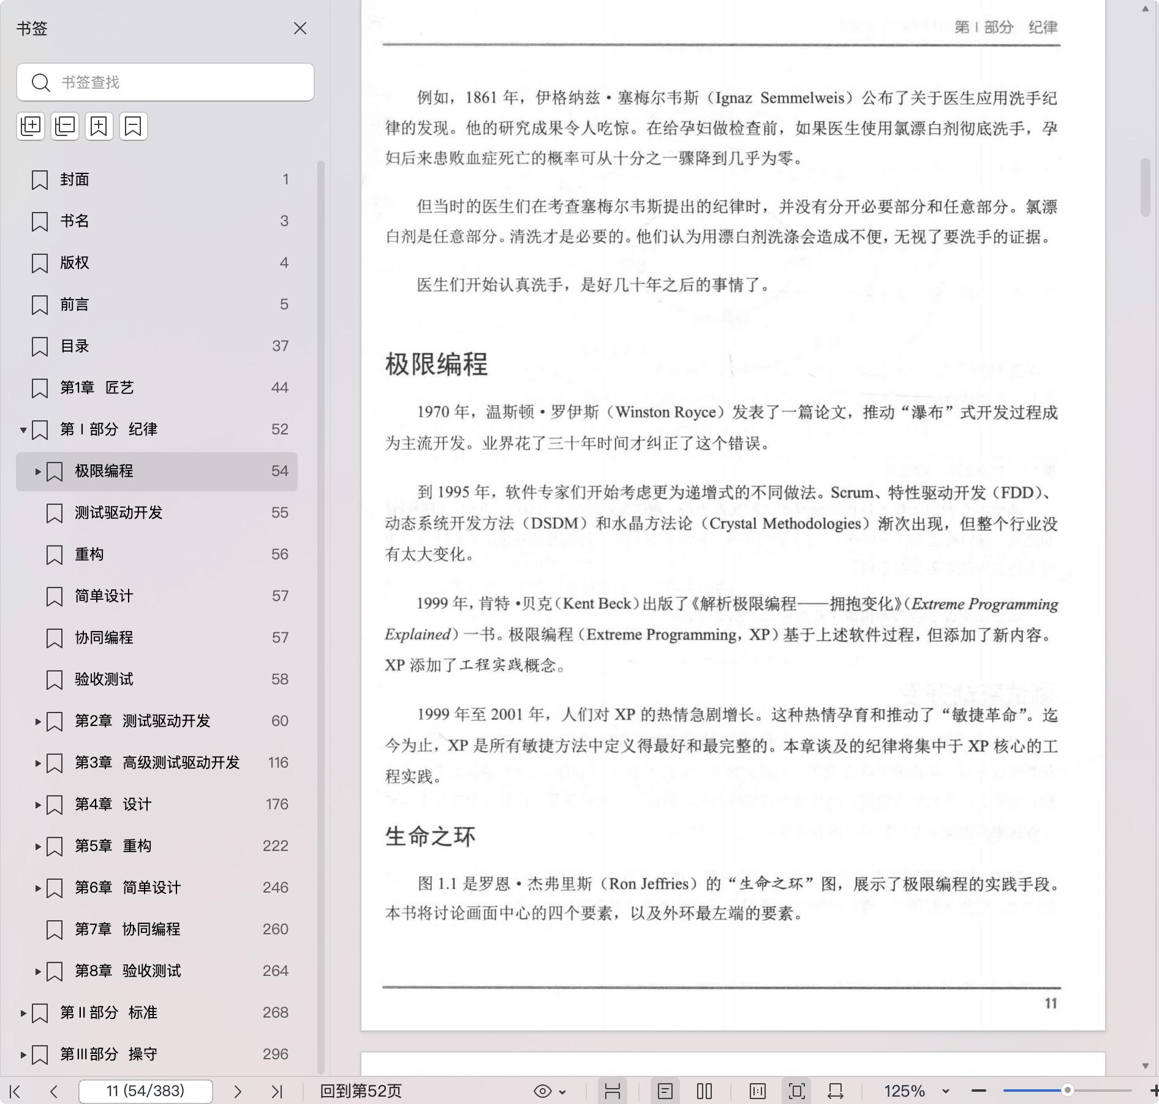Click the next page arrow
This screenshot has width=1159, height=1104.
pyautogui.click(x=238, y=1091)
